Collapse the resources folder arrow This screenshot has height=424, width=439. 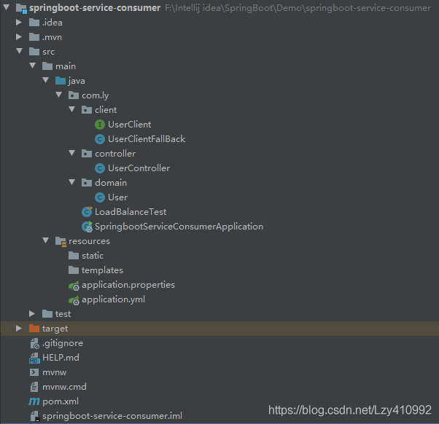pos(46,240)
